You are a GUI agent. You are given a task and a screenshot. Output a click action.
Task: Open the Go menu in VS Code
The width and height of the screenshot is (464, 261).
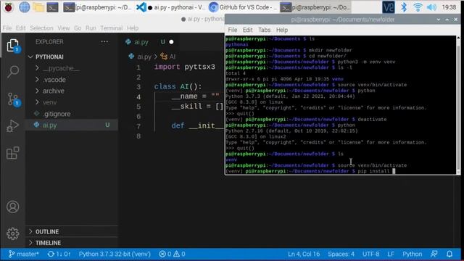pyautogui.click(x=78, y=28)
